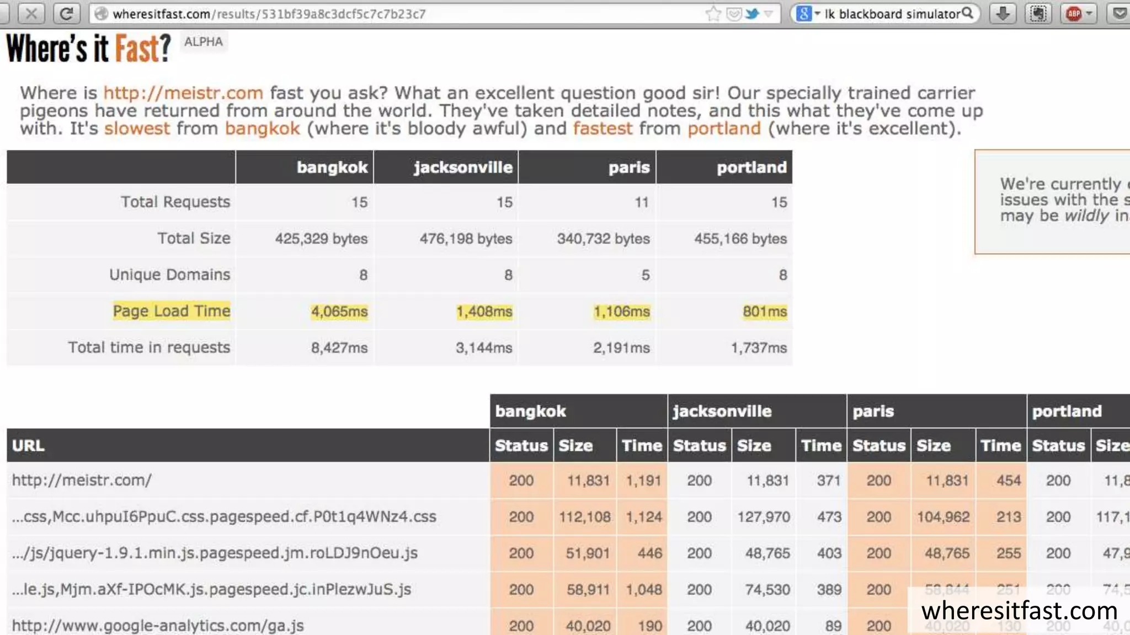Viewport: 1130px width, 635px height.
Task: Click the Twitter bird icon in address bar
Action: pyautogui.click(x=752, y=14)
